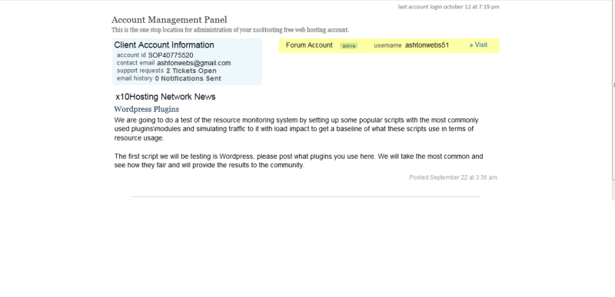Click the vertical scrollbar on right edge
Viewport: 615px width, 297px height.
coord(613,90)
